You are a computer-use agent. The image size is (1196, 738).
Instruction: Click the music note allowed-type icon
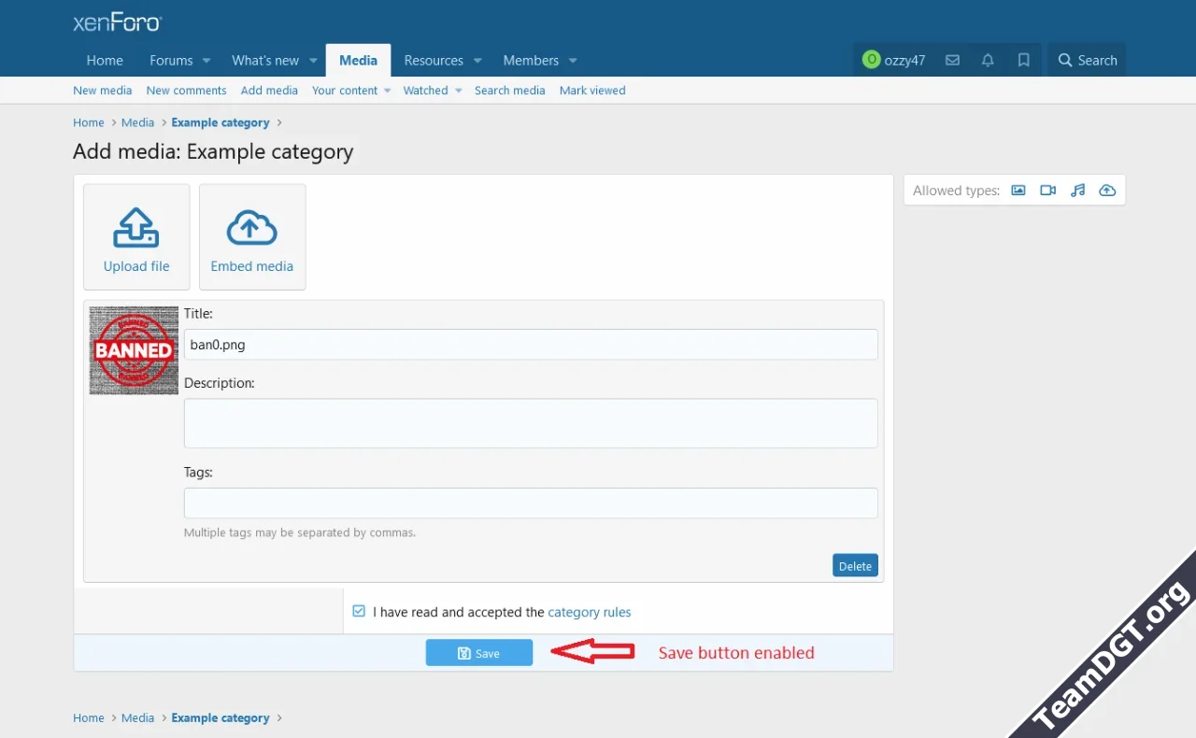pyautogui.click(x=1077, y=190)
